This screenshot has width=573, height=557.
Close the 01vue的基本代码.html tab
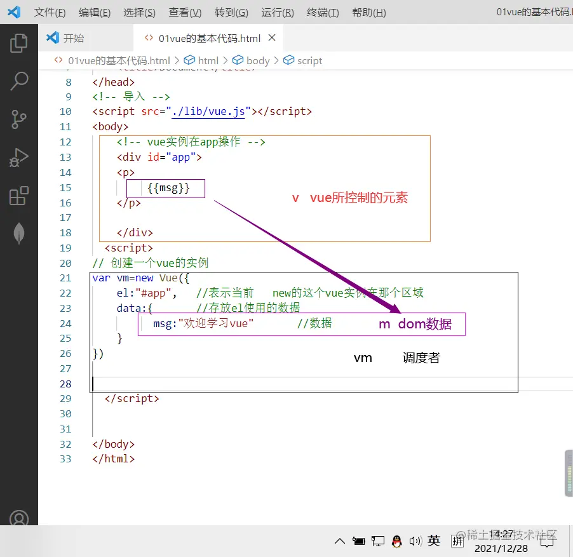coord(272,37)
